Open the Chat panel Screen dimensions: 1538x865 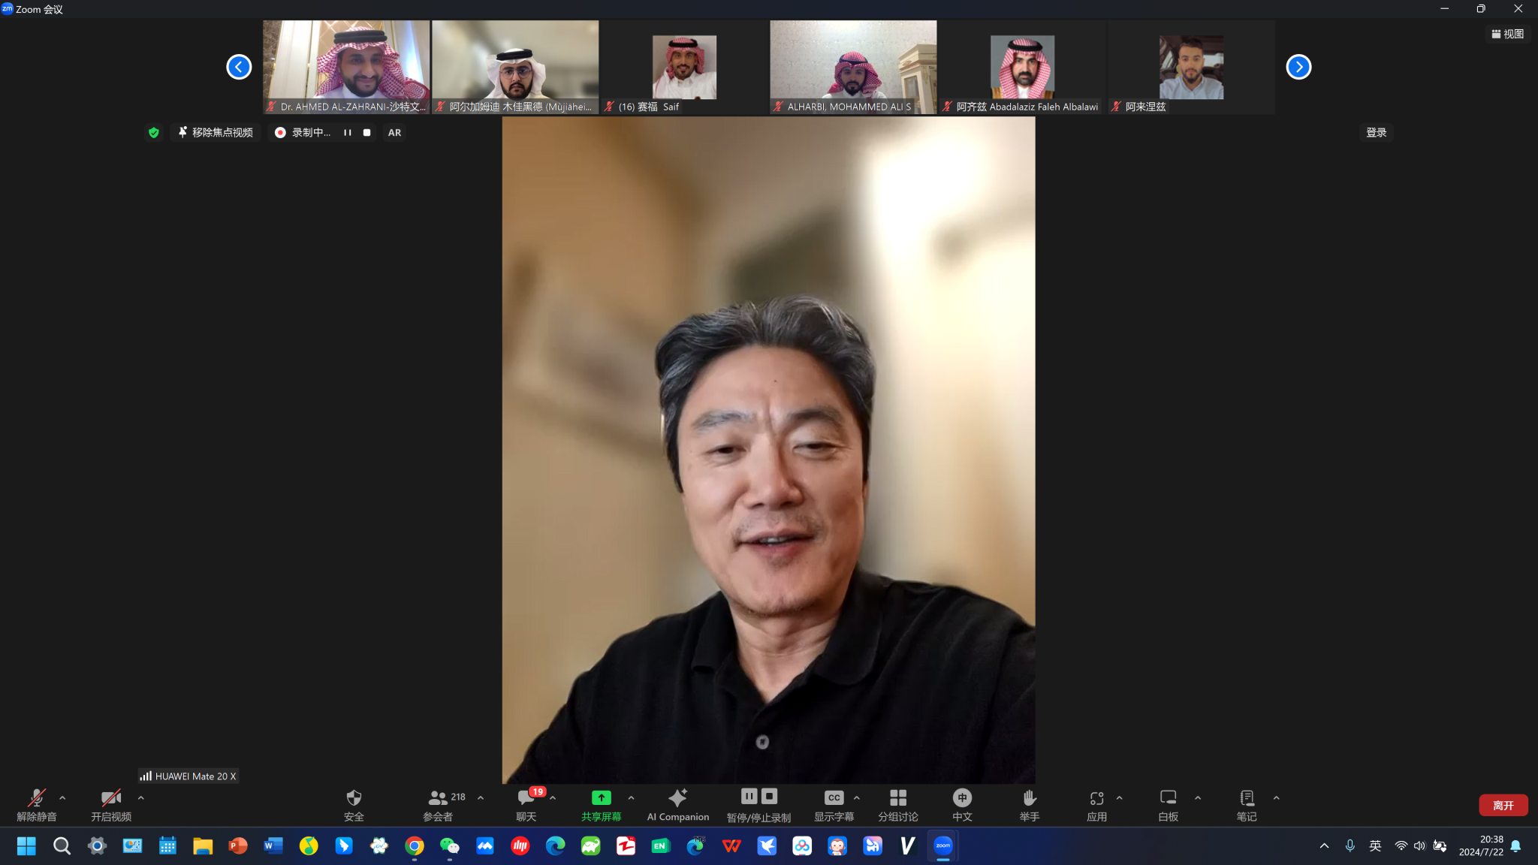pyautogui.click(x=526, y=803)
